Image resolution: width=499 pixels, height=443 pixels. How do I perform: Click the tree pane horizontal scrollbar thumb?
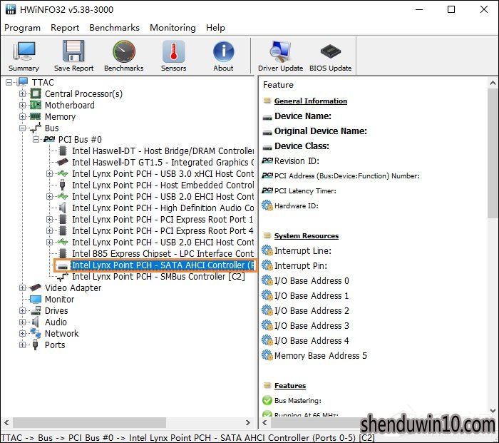89,422
